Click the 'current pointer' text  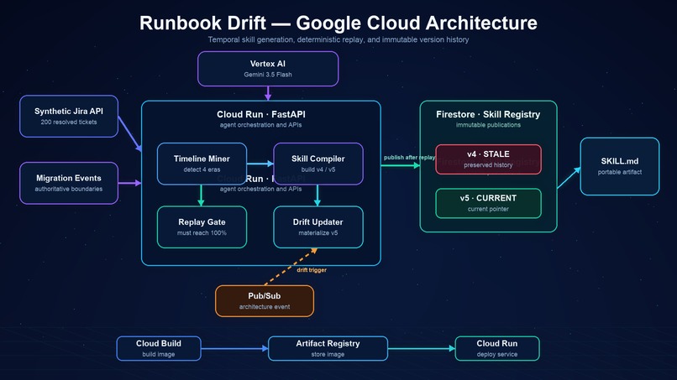coord(488,209)
